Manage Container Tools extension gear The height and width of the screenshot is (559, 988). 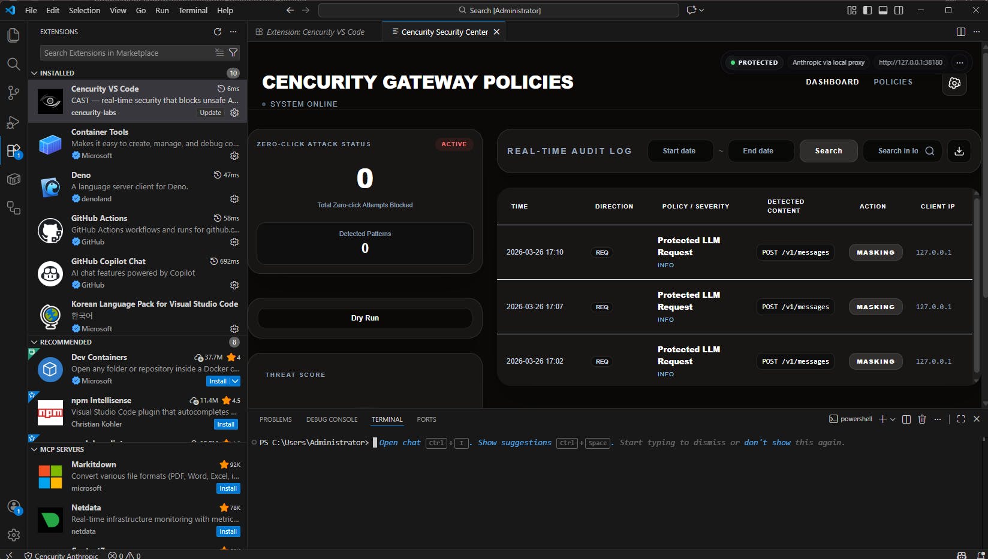point(234,156)
